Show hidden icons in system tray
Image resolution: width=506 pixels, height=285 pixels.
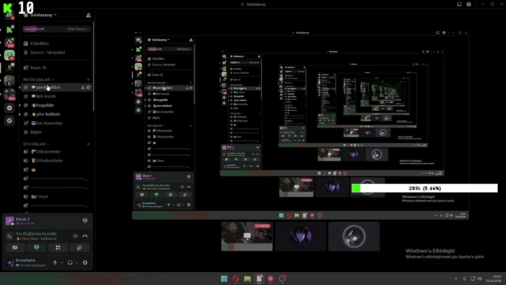click(456, 279)
